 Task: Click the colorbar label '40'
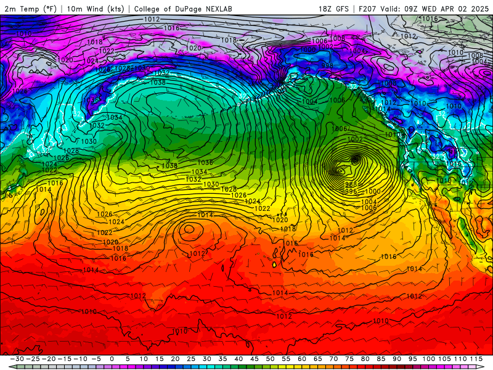[238, 359]
